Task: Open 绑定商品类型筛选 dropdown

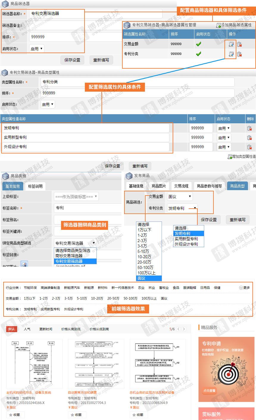Action: (75, 243)
